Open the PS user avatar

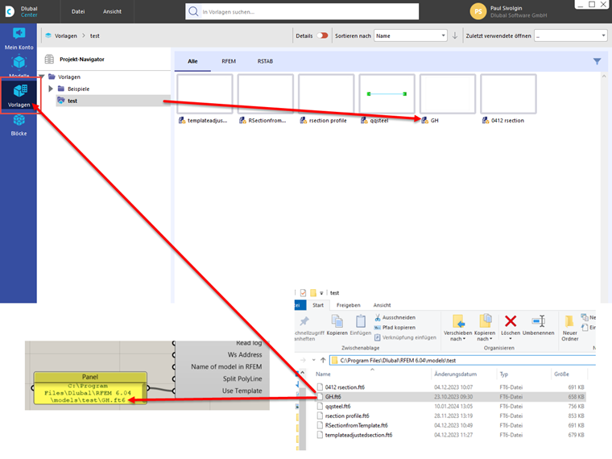(478, 11)
